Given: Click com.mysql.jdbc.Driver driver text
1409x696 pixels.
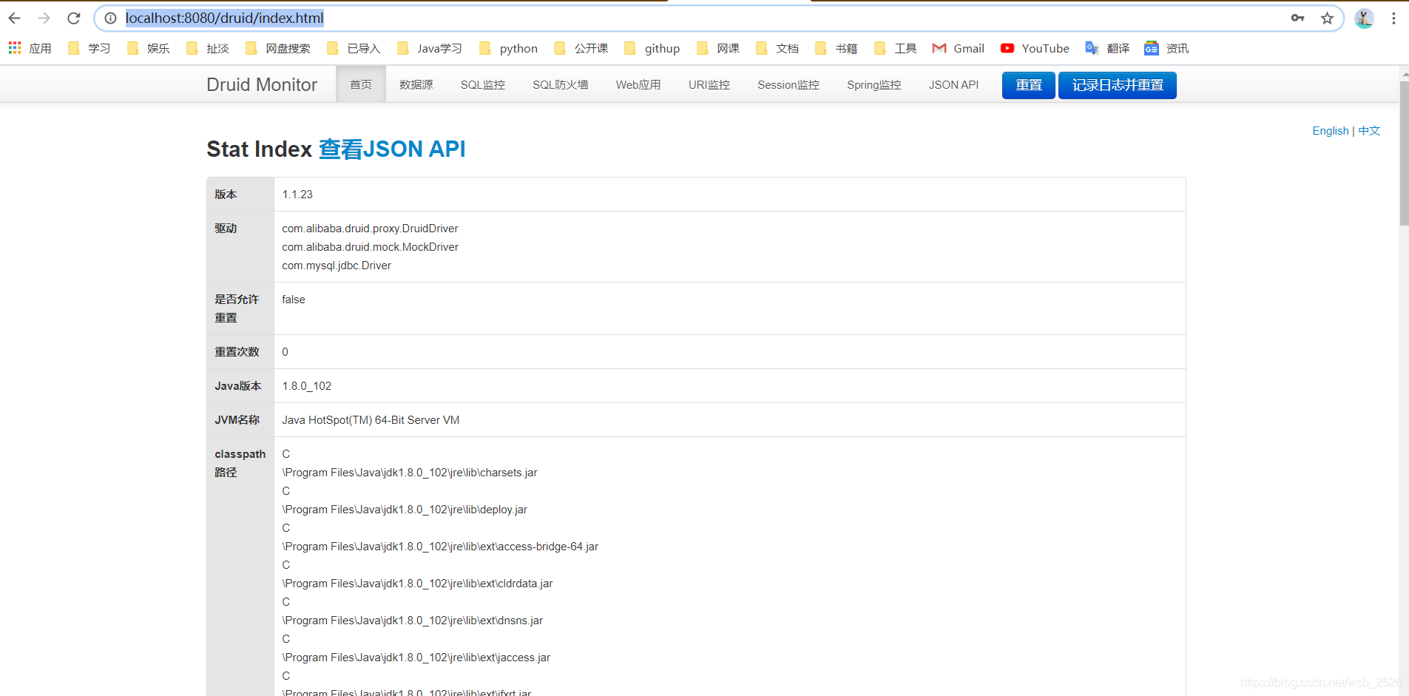Looking at the screenshot, I should tap(337, 266).
